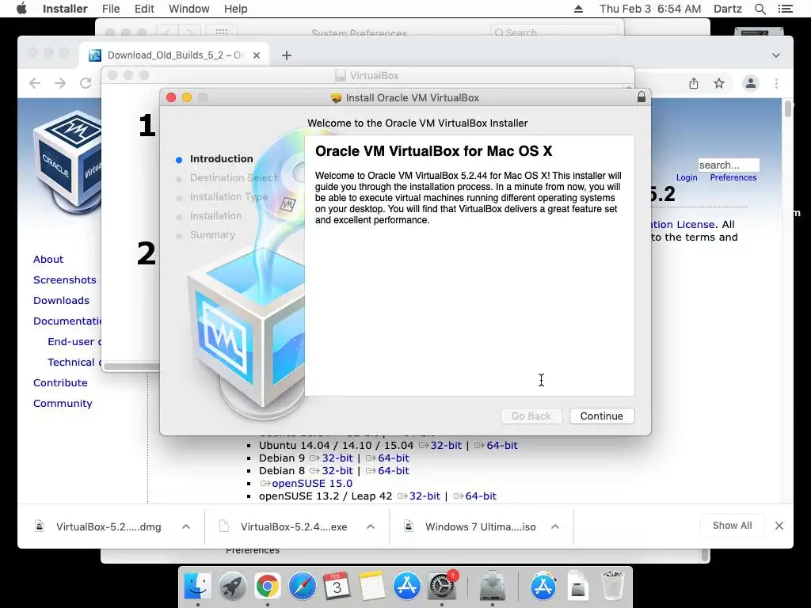Click Chrome forward arrow
The image size is (811, 608).
pos(60,83)
